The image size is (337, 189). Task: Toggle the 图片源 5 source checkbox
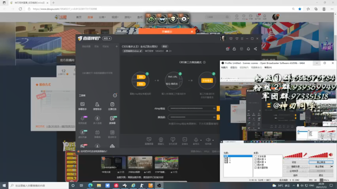pos(255,160)
